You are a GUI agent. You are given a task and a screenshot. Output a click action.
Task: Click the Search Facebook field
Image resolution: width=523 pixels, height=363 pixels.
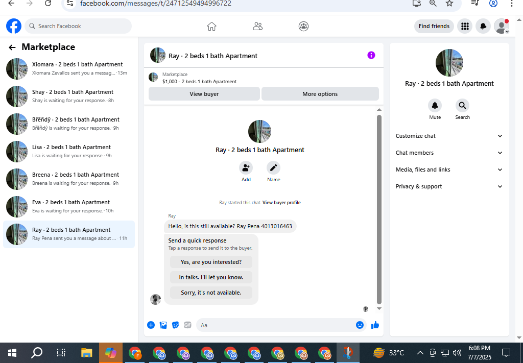78,26
